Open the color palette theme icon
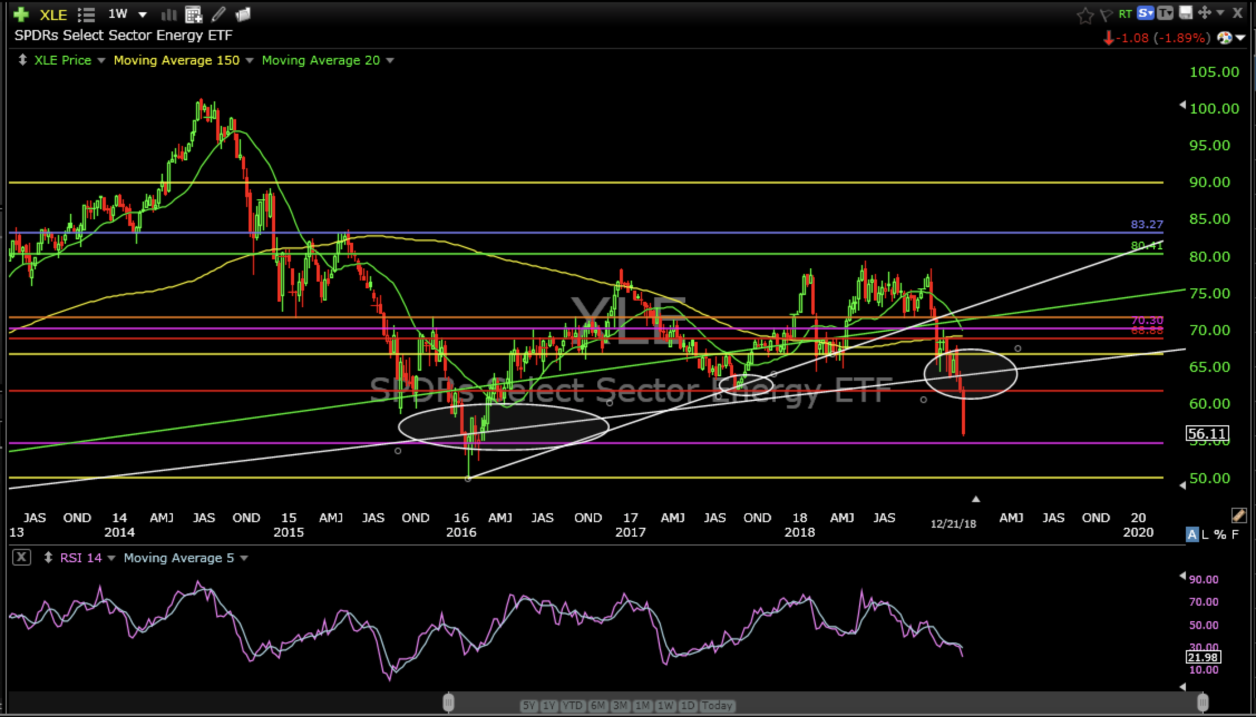This screenshot has height=717, width=1256. pyautogui.click(x=1225, y=38)
